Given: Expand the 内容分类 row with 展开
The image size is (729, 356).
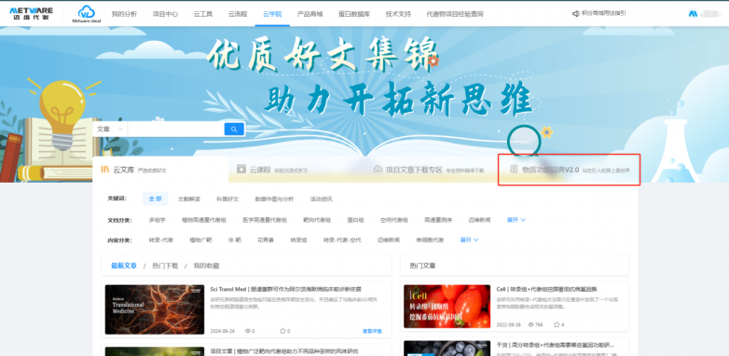Looking at the screenshot, I should click(469, 240).
